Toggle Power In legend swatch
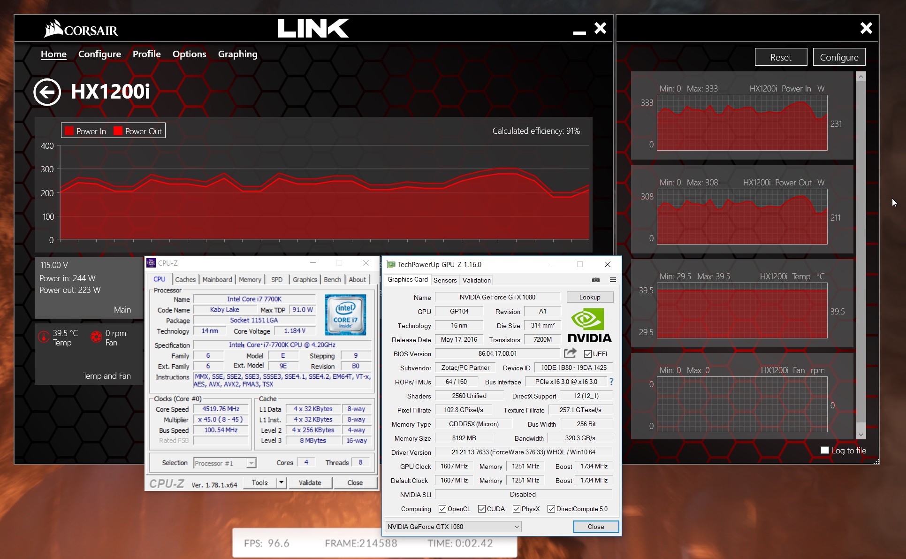 coord(69,131)
